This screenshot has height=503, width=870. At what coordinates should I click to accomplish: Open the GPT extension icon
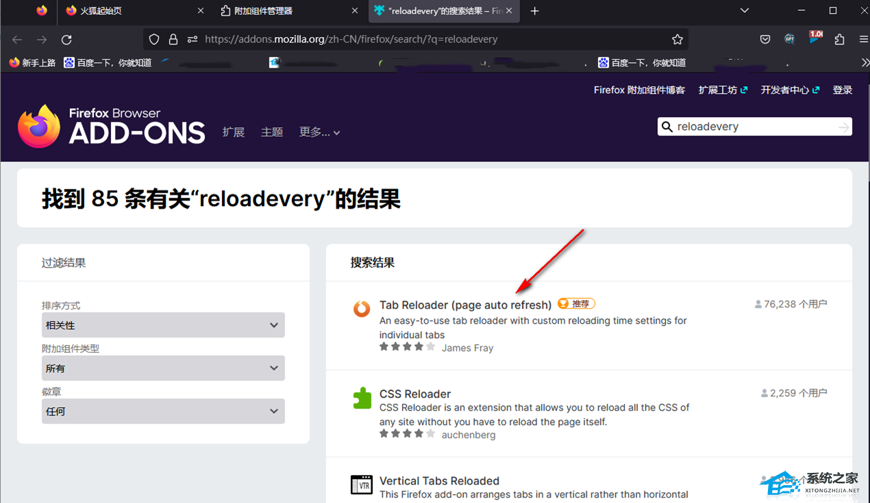click(x=790, y=40)
